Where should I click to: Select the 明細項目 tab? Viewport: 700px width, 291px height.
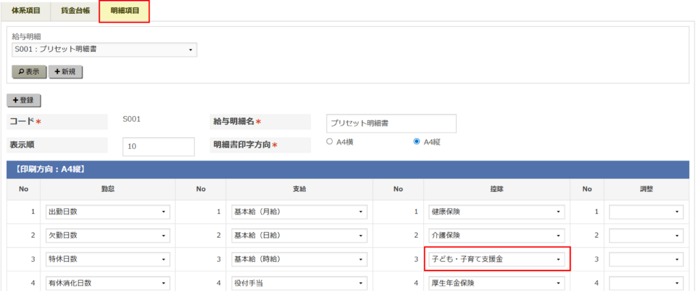pos(124,12)
